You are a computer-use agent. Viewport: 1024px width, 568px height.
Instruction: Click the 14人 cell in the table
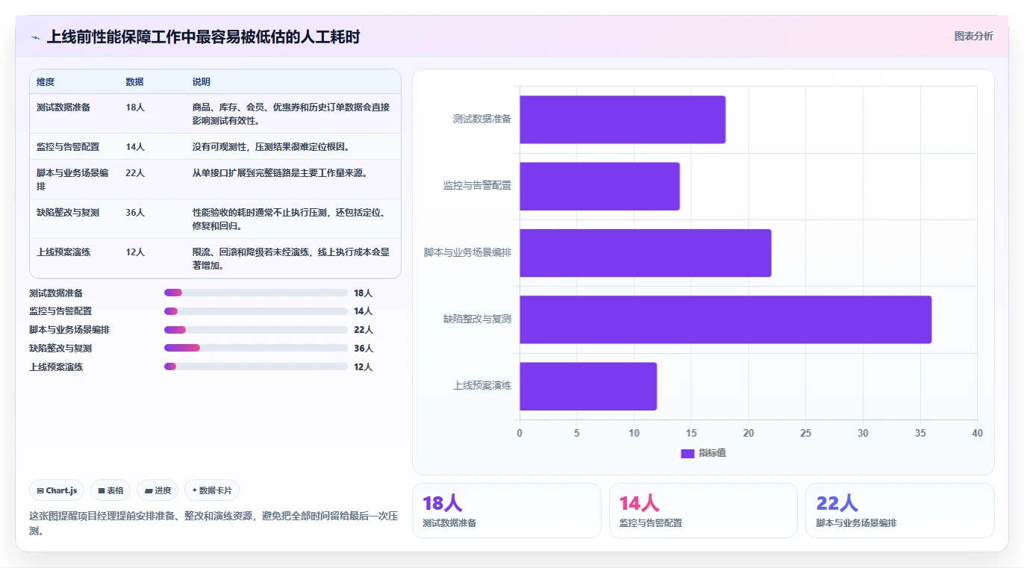coord(135,147)
